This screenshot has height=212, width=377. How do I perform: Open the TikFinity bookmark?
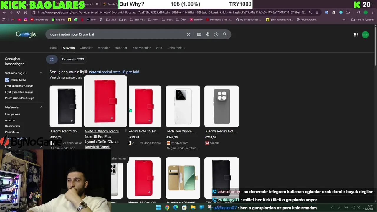[196, 20]
